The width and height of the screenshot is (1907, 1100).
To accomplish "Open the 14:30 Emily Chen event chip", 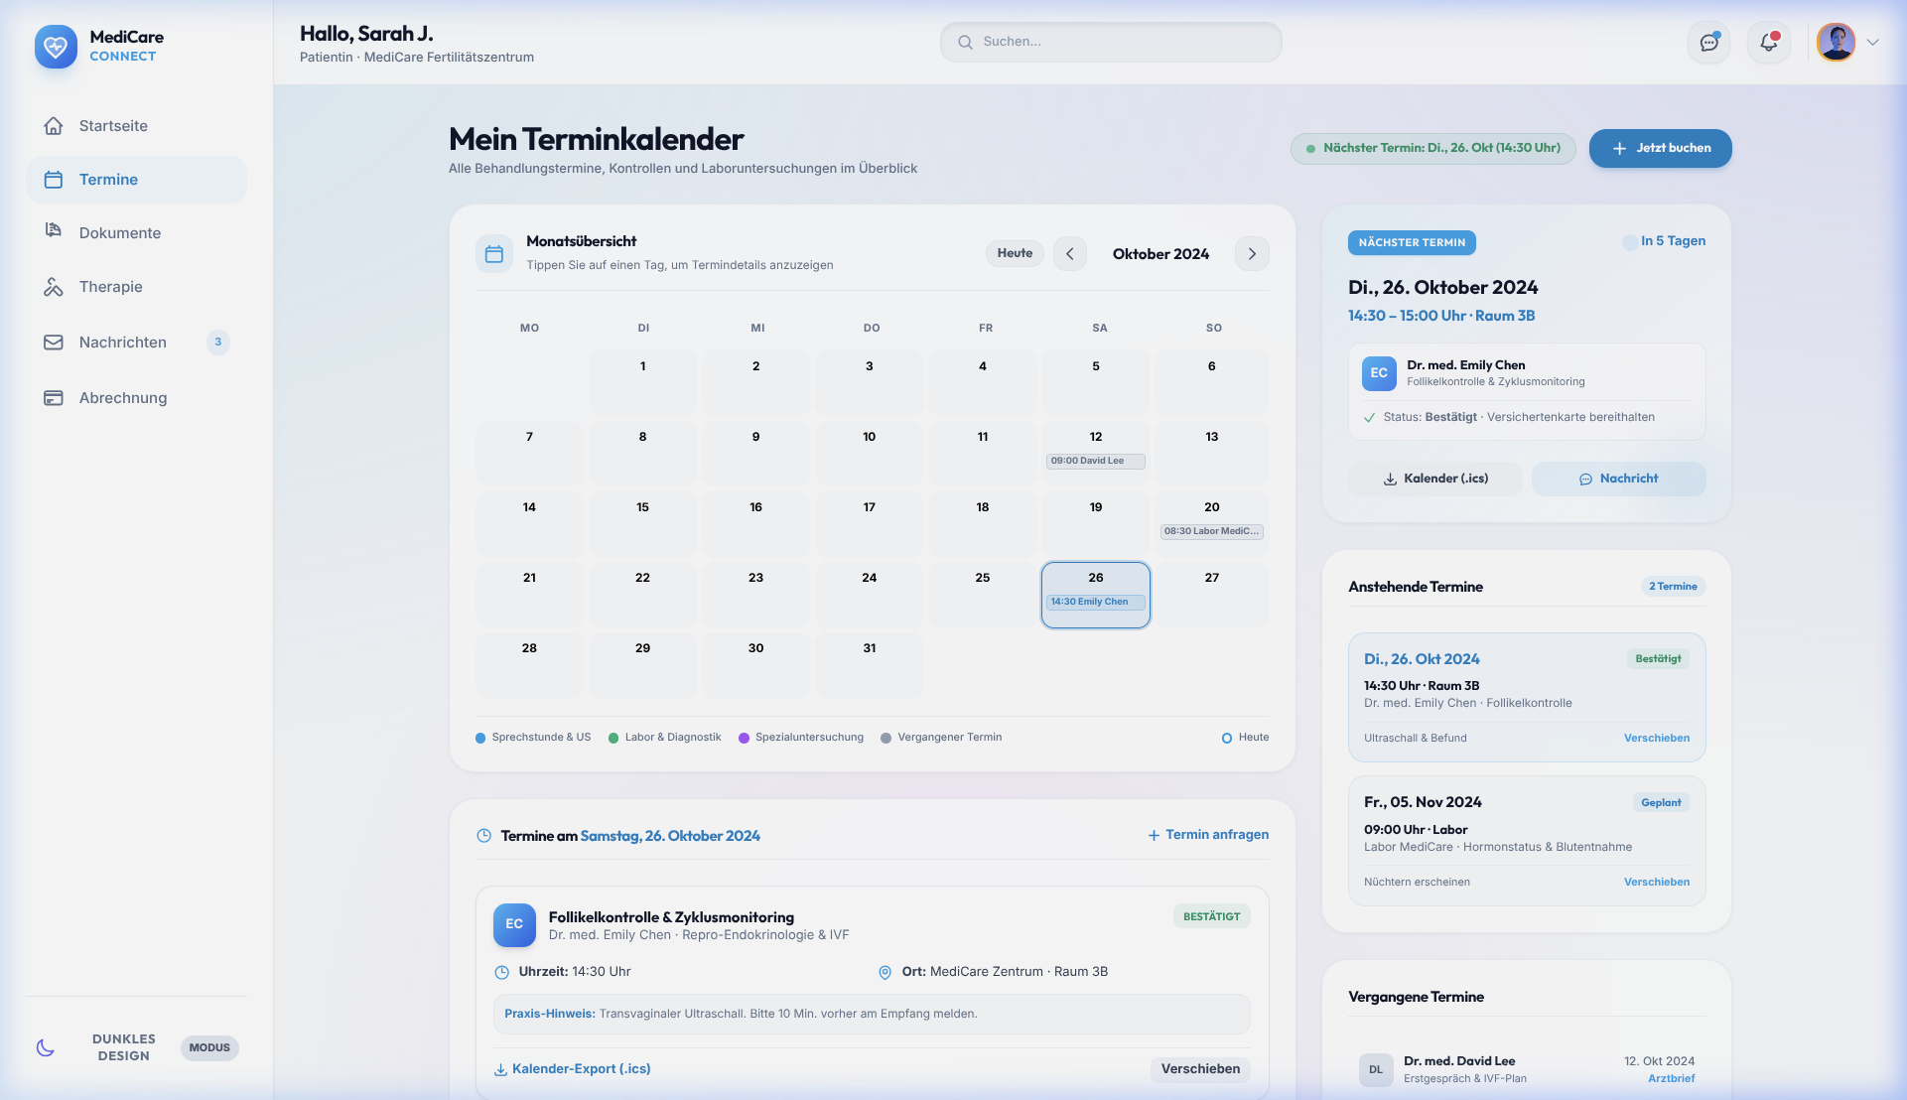I will coord(1096,602).
